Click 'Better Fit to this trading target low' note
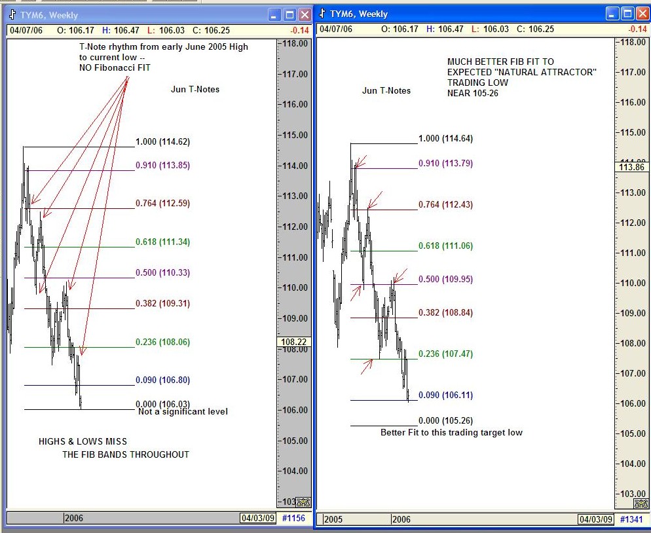This screenshot has height=533, width=651. pos(451,433)
